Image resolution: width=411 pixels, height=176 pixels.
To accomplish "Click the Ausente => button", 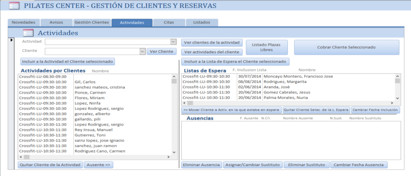I will [x=98, y=165].
